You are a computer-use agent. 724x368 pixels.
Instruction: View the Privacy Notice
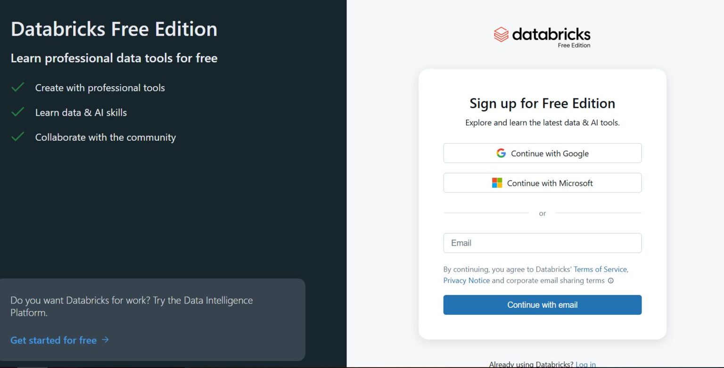pyautogui.click(x=466, y=280)
